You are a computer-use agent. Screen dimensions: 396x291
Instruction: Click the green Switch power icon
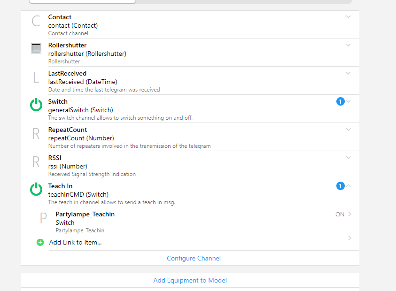pos(36,105)
